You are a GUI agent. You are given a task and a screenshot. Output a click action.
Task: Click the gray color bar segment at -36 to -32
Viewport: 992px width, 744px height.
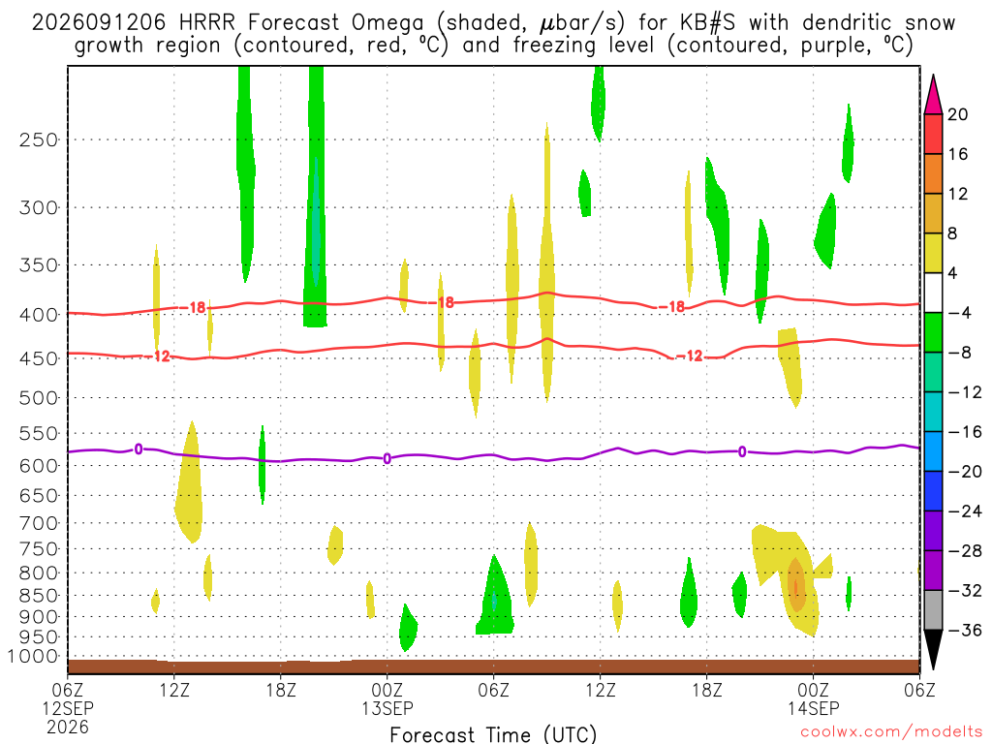[933, 610]
